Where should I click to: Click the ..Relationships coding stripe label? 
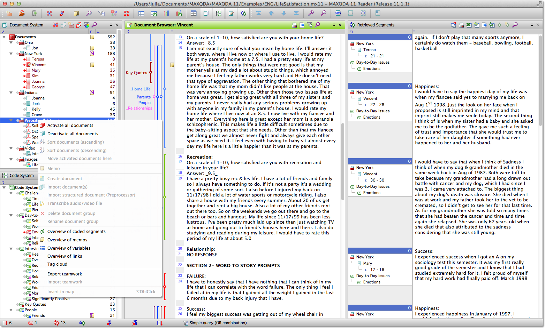pyautogui.click(x=139, y=108)
